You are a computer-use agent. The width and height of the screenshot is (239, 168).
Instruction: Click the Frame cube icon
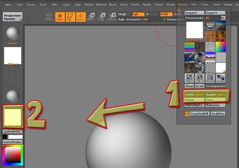tap(49, 17)
